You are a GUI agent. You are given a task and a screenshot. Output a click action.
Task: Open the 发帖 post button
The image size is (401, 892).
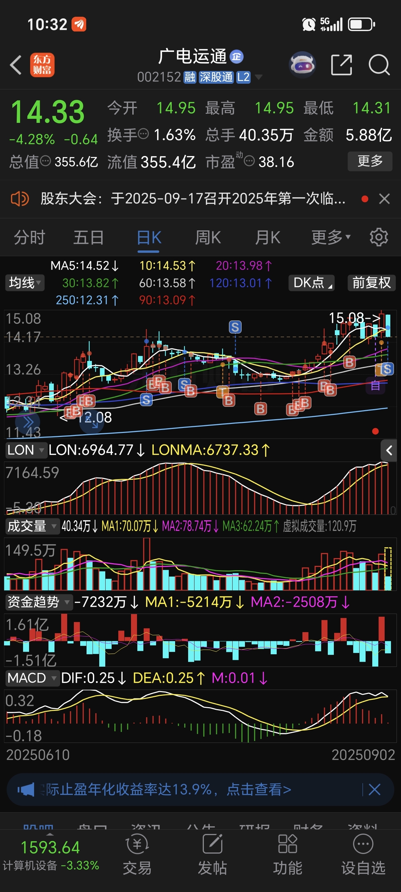[x=212, y=855]
